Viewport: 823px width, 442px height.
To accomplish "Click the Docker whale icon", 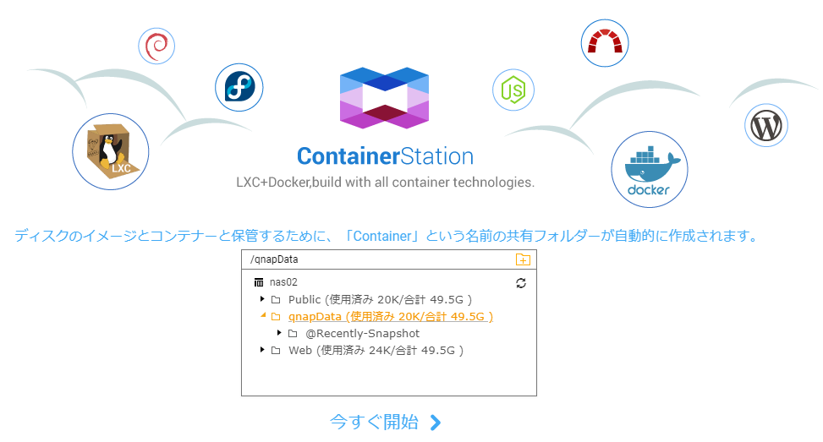I will [x=650, y=169].
